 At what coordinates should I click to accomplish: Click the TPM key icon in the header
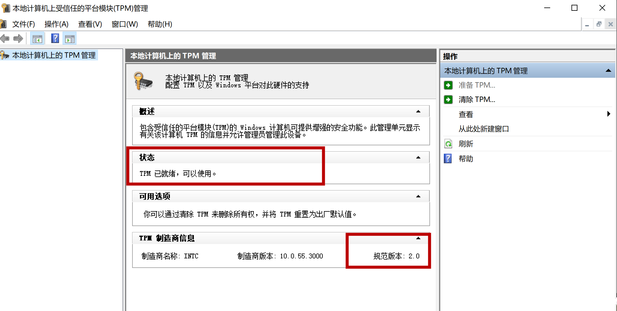pos(142,81)
